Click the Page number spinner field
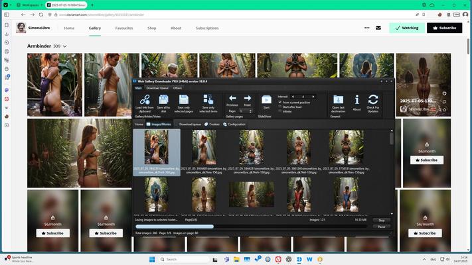 (246, 111)
